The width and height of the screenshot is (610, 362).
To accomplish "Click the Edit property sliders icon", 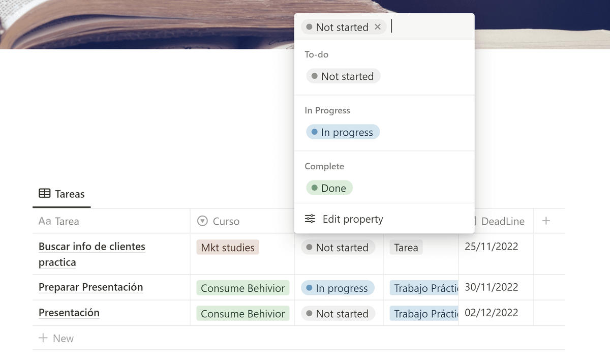I will click(310, 219).
